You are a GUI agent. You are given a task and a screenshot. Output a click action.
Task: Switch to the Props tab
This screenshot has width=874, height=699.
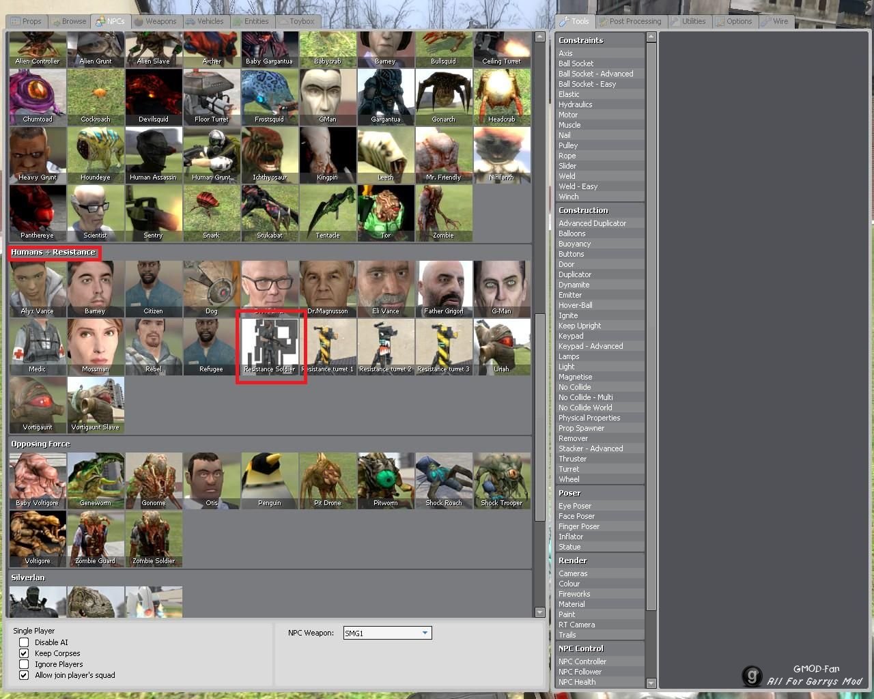pos(26,21)
